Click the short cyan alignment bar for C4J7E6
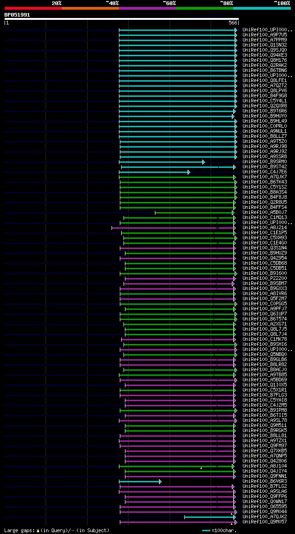This screenshot has width=295, height=534. [154, 172]
